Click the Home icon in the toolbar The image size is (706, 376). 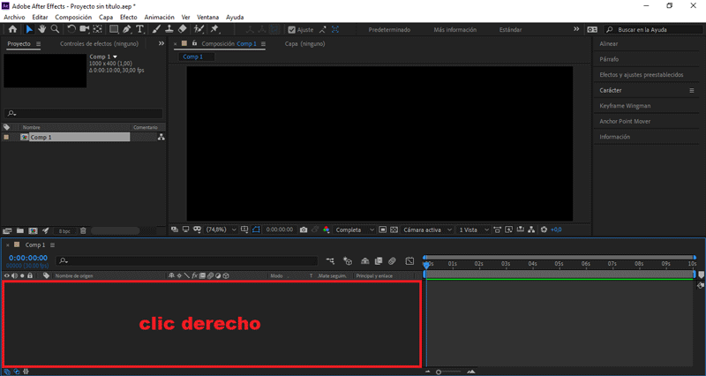tap(12, 29)
